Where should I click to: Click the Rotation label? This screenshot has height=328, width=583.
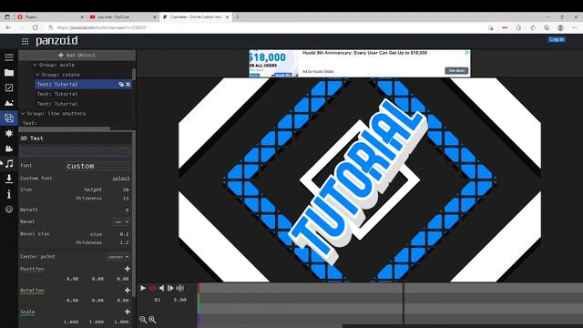point(32,290)
